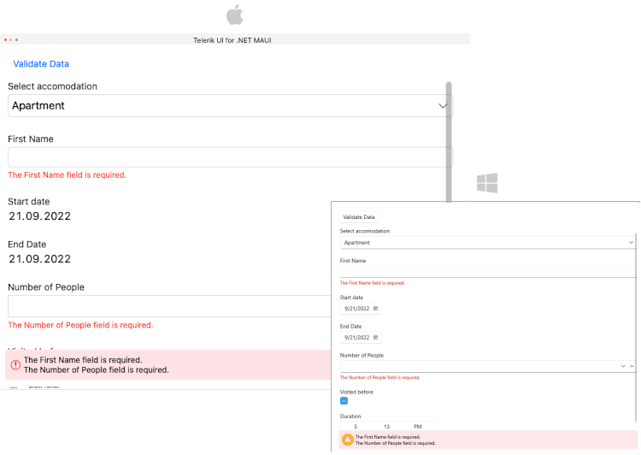Open calendar icon for Windows Start date
This screenshot has width=641, height=455.
(376, 308)
